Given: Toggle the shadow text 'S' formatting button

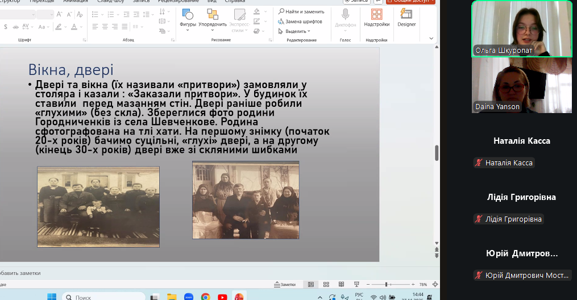Looking at the screenshot, I should coord(5,27).
